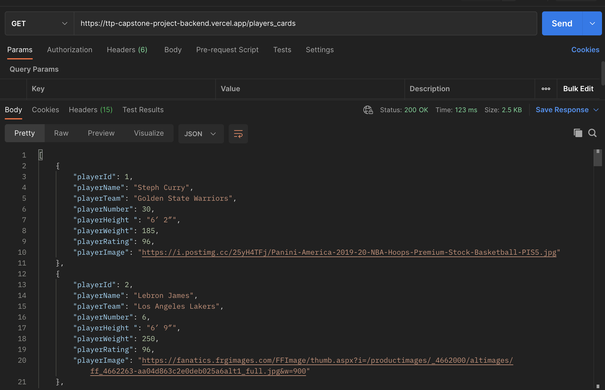Keep Pretty formatting view selected
605x390 pixels.
(x=25, y=133)
